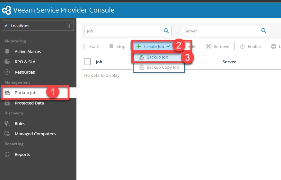Open RPO & SLA pie chart icon
Image resolution: width=281 pixels, height=180 pixels.
[x=7, y=62]
